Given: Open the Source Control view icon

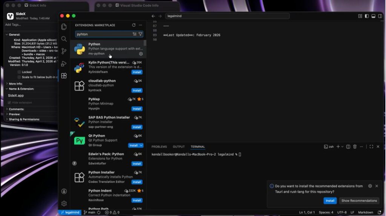Looking at the screenshot, I should click(x=64, y=51).
